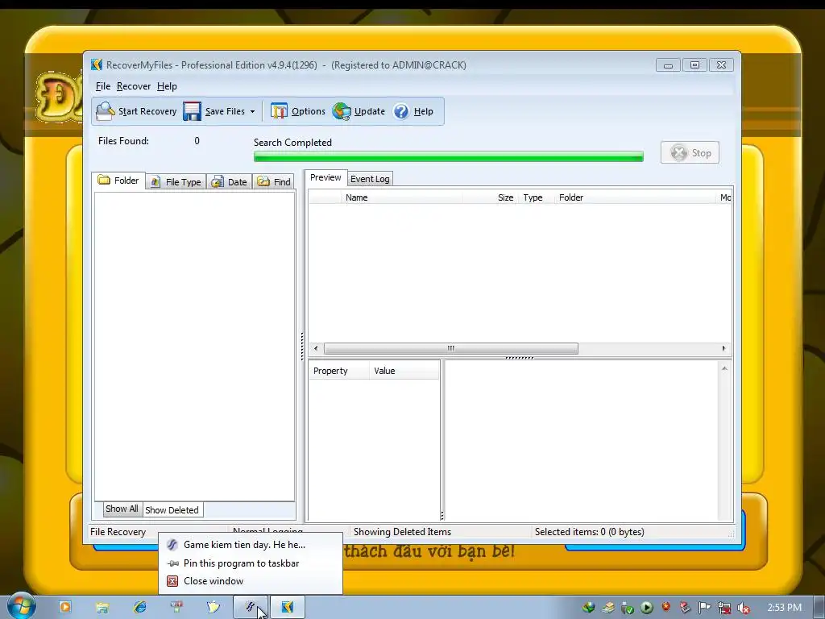The width and height of the screenshot is (825, 619).
Task: Switch to the Date tab
Action: coord(230,182)
